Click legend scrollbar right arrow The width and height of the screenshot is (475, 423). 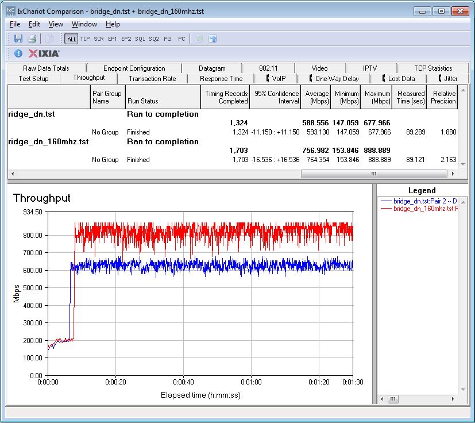point(453,399)
